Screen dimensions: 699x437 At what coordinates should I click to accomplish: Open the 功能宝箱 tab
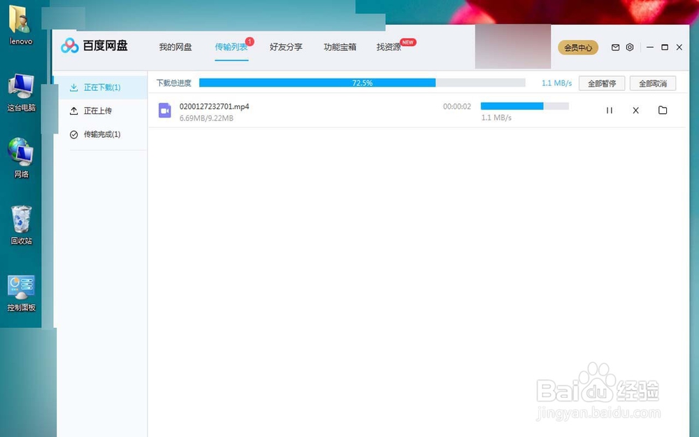click(340, 47)
